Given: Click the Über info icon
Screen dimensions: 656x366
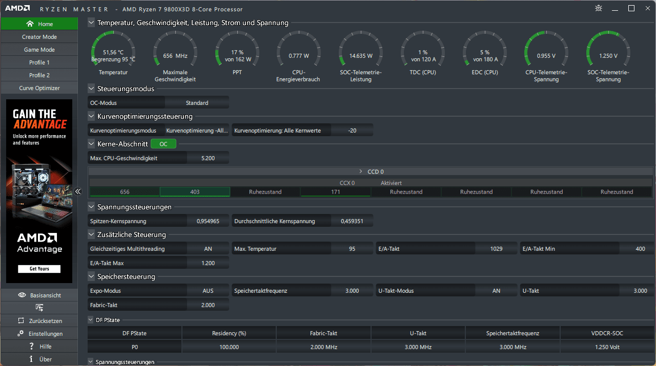Looking at the screenshot, I should 31,359.
